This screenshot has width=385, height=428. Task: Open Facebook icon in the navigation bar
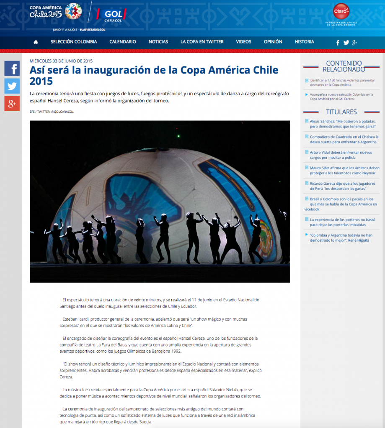(x=338, y=43)
